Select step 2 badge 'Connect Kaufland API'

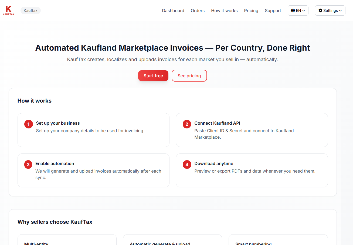point(187,124)
